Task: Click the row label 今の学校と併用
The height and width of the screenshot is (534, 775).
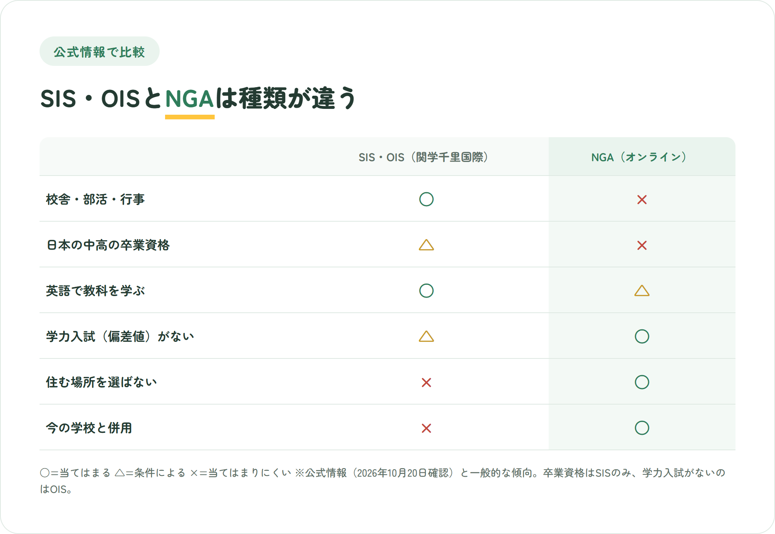Action: [89, 428]
